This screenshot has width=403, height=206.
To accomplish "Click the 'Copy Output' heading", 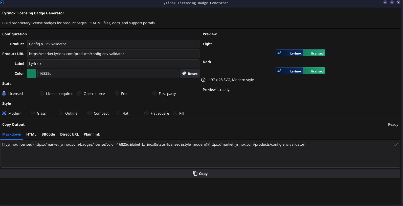I will pos(13,124).
